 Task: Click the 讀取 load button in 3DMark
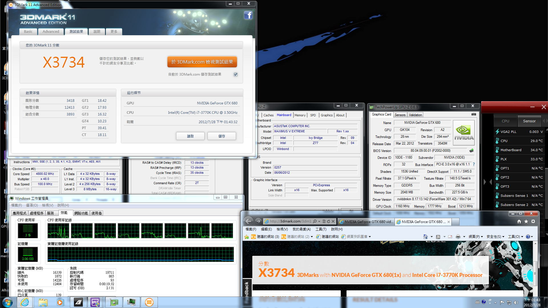click(x=190, y=136)
